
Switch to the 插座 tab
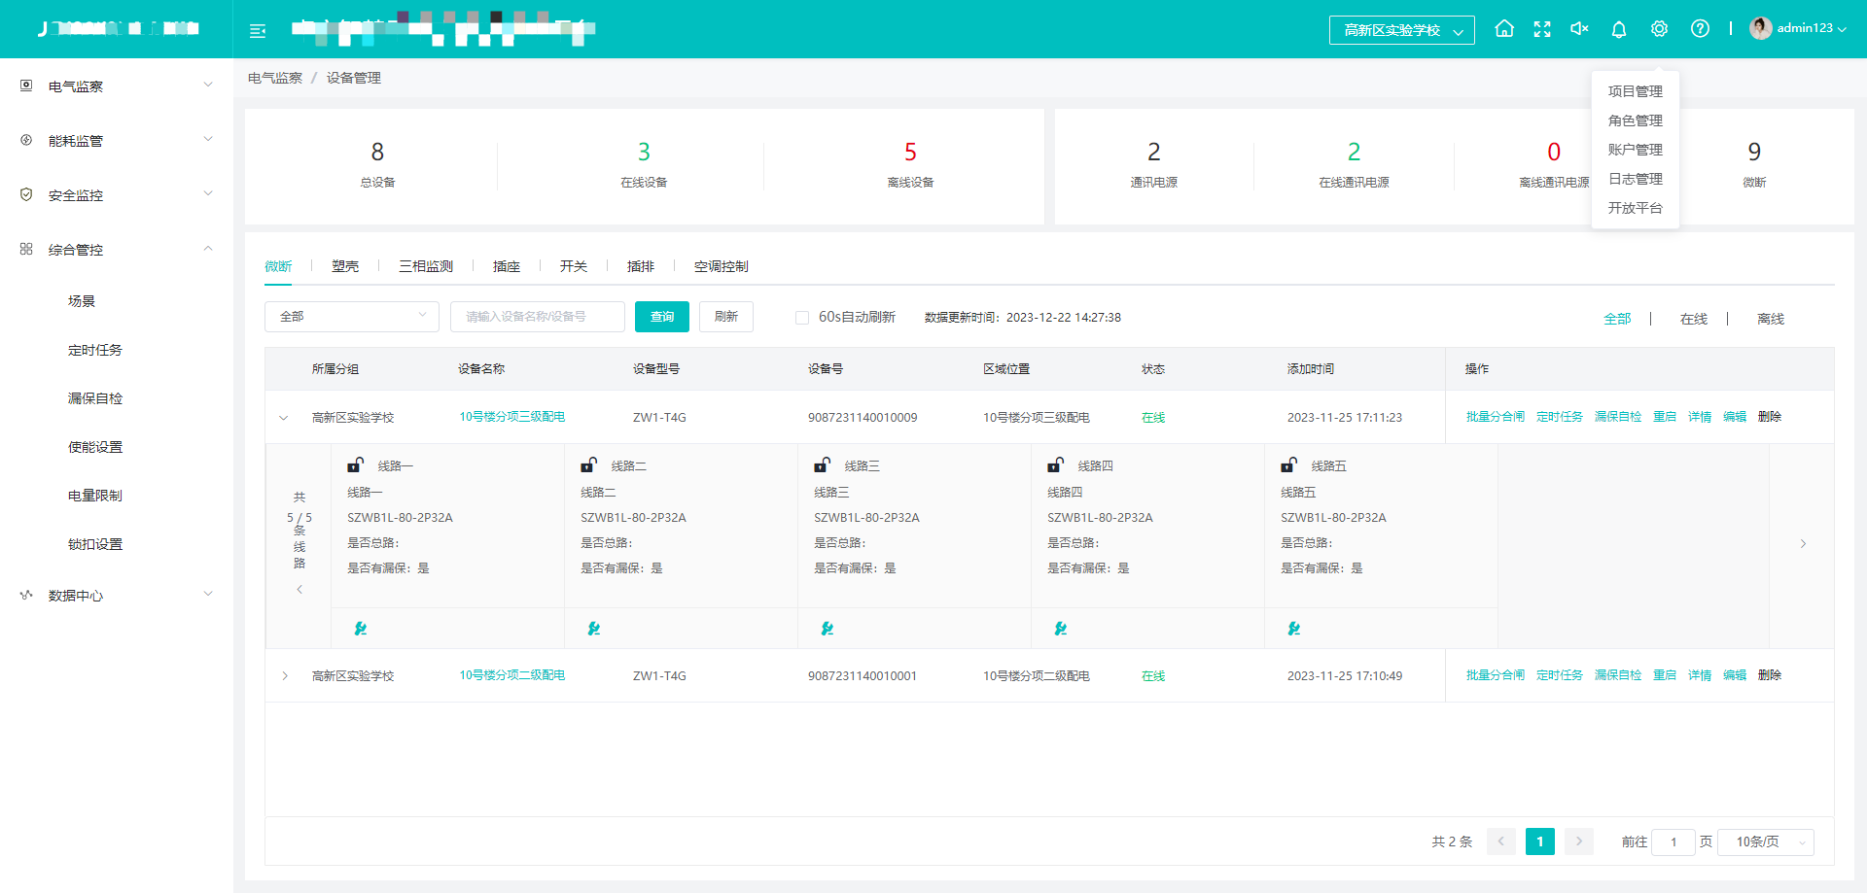click(x=507, y=266)
